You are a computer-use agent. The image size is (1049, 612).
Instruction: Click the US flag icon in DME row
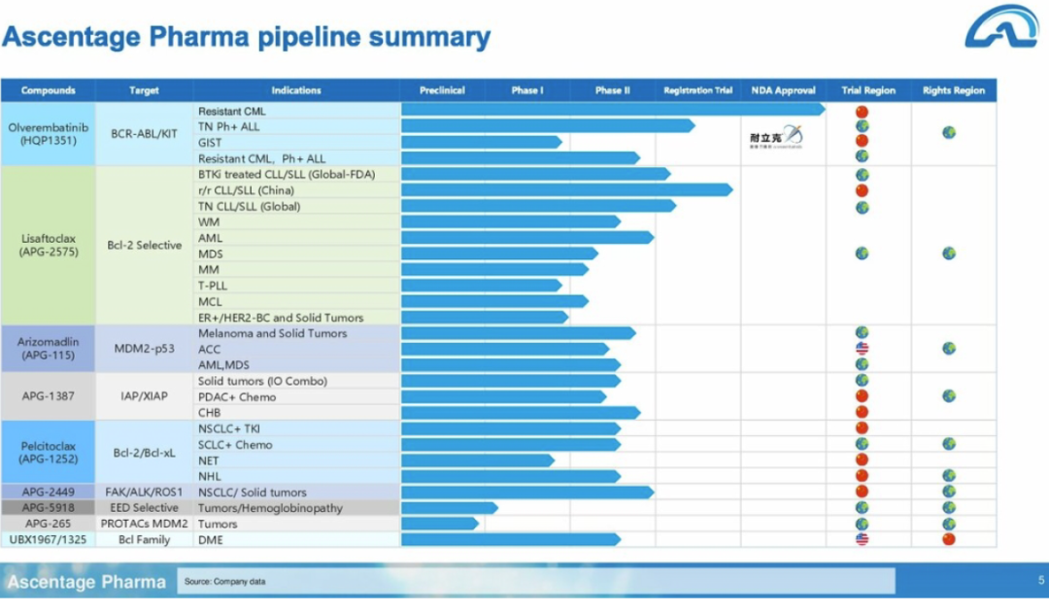(x=862, y=539)
